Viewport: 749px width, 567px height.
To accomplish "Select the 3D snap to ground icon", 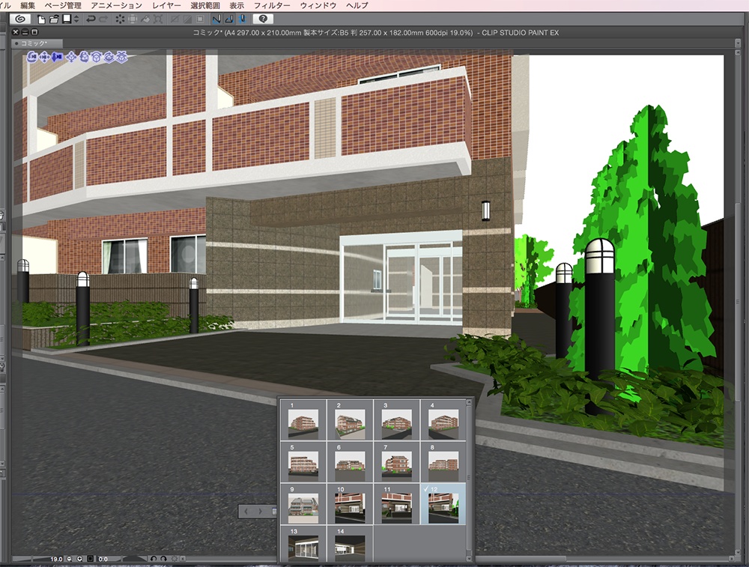I will tap(122, 57).
